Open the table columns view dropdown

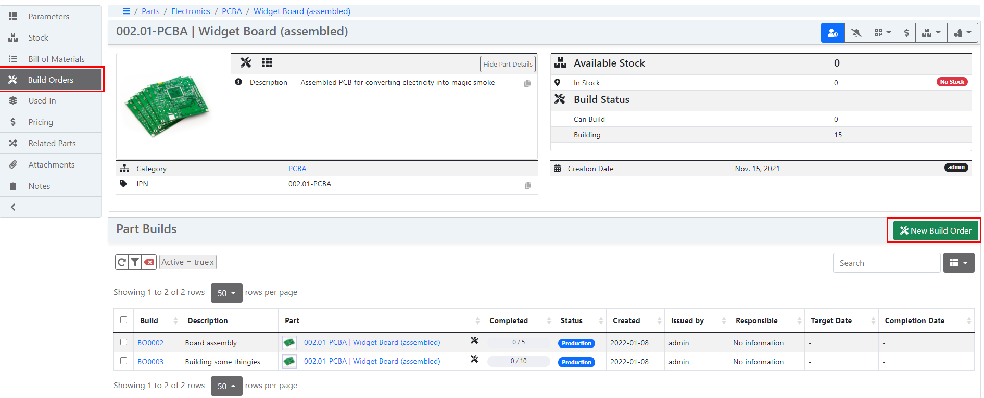point(958,263)
